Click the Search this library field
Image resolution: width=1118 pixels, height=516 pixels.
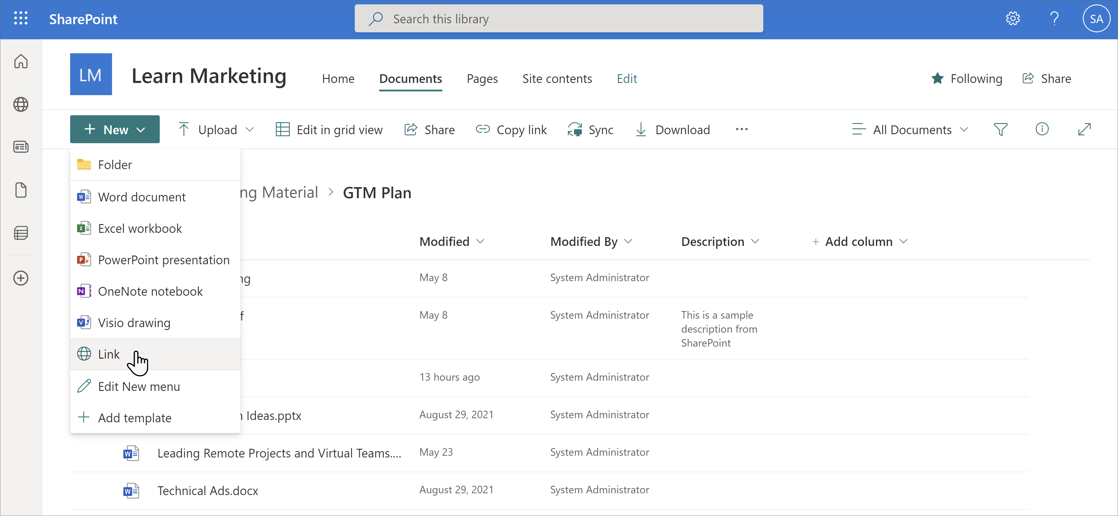click(559, 19)
